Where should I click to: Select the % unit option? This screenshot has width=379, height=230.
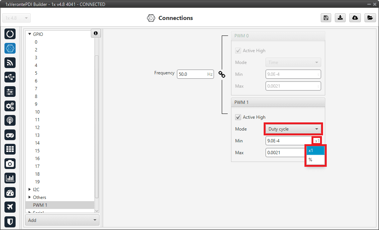(x=315, y=160)
